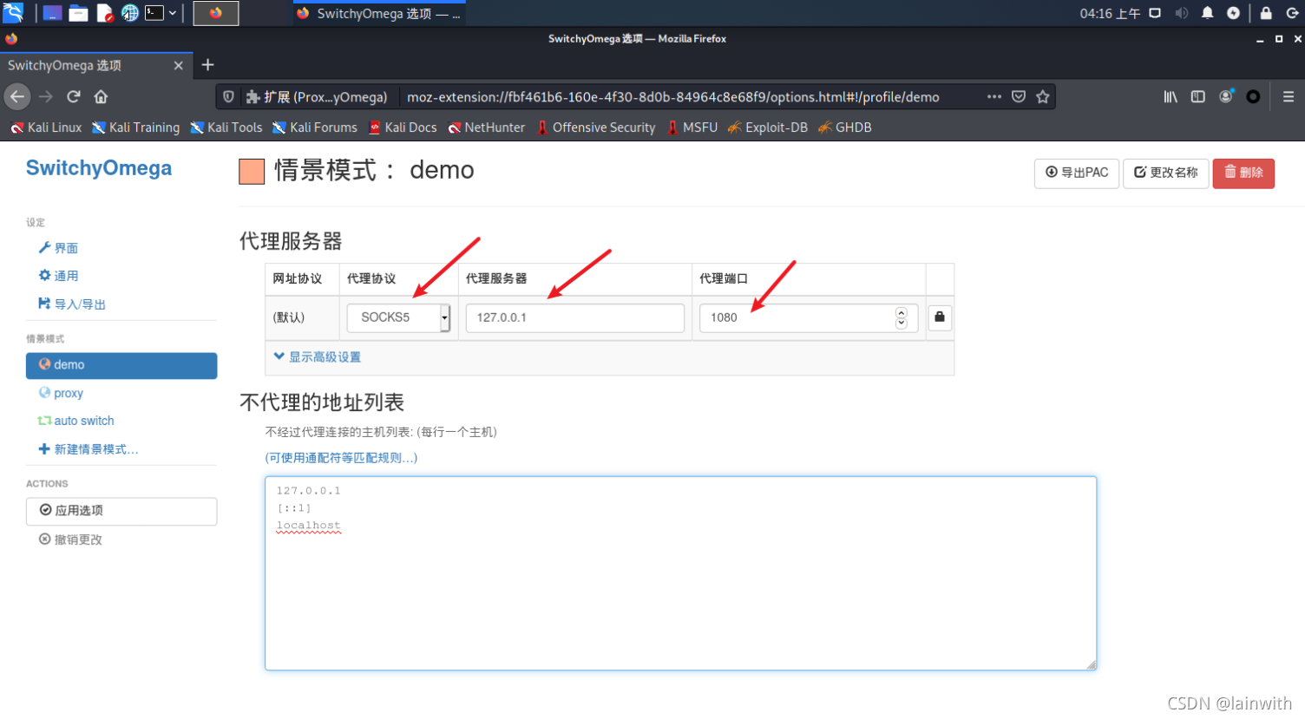Viewport: 1305px width, 719px height.
Task: Expand 显示高级设置 advanced settings
Action: 317,356
